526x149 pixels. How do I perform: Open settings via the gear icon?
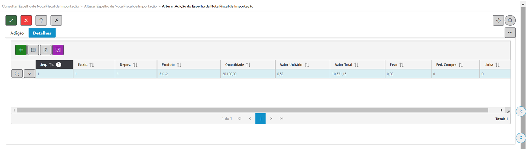[x=498, y=21]
